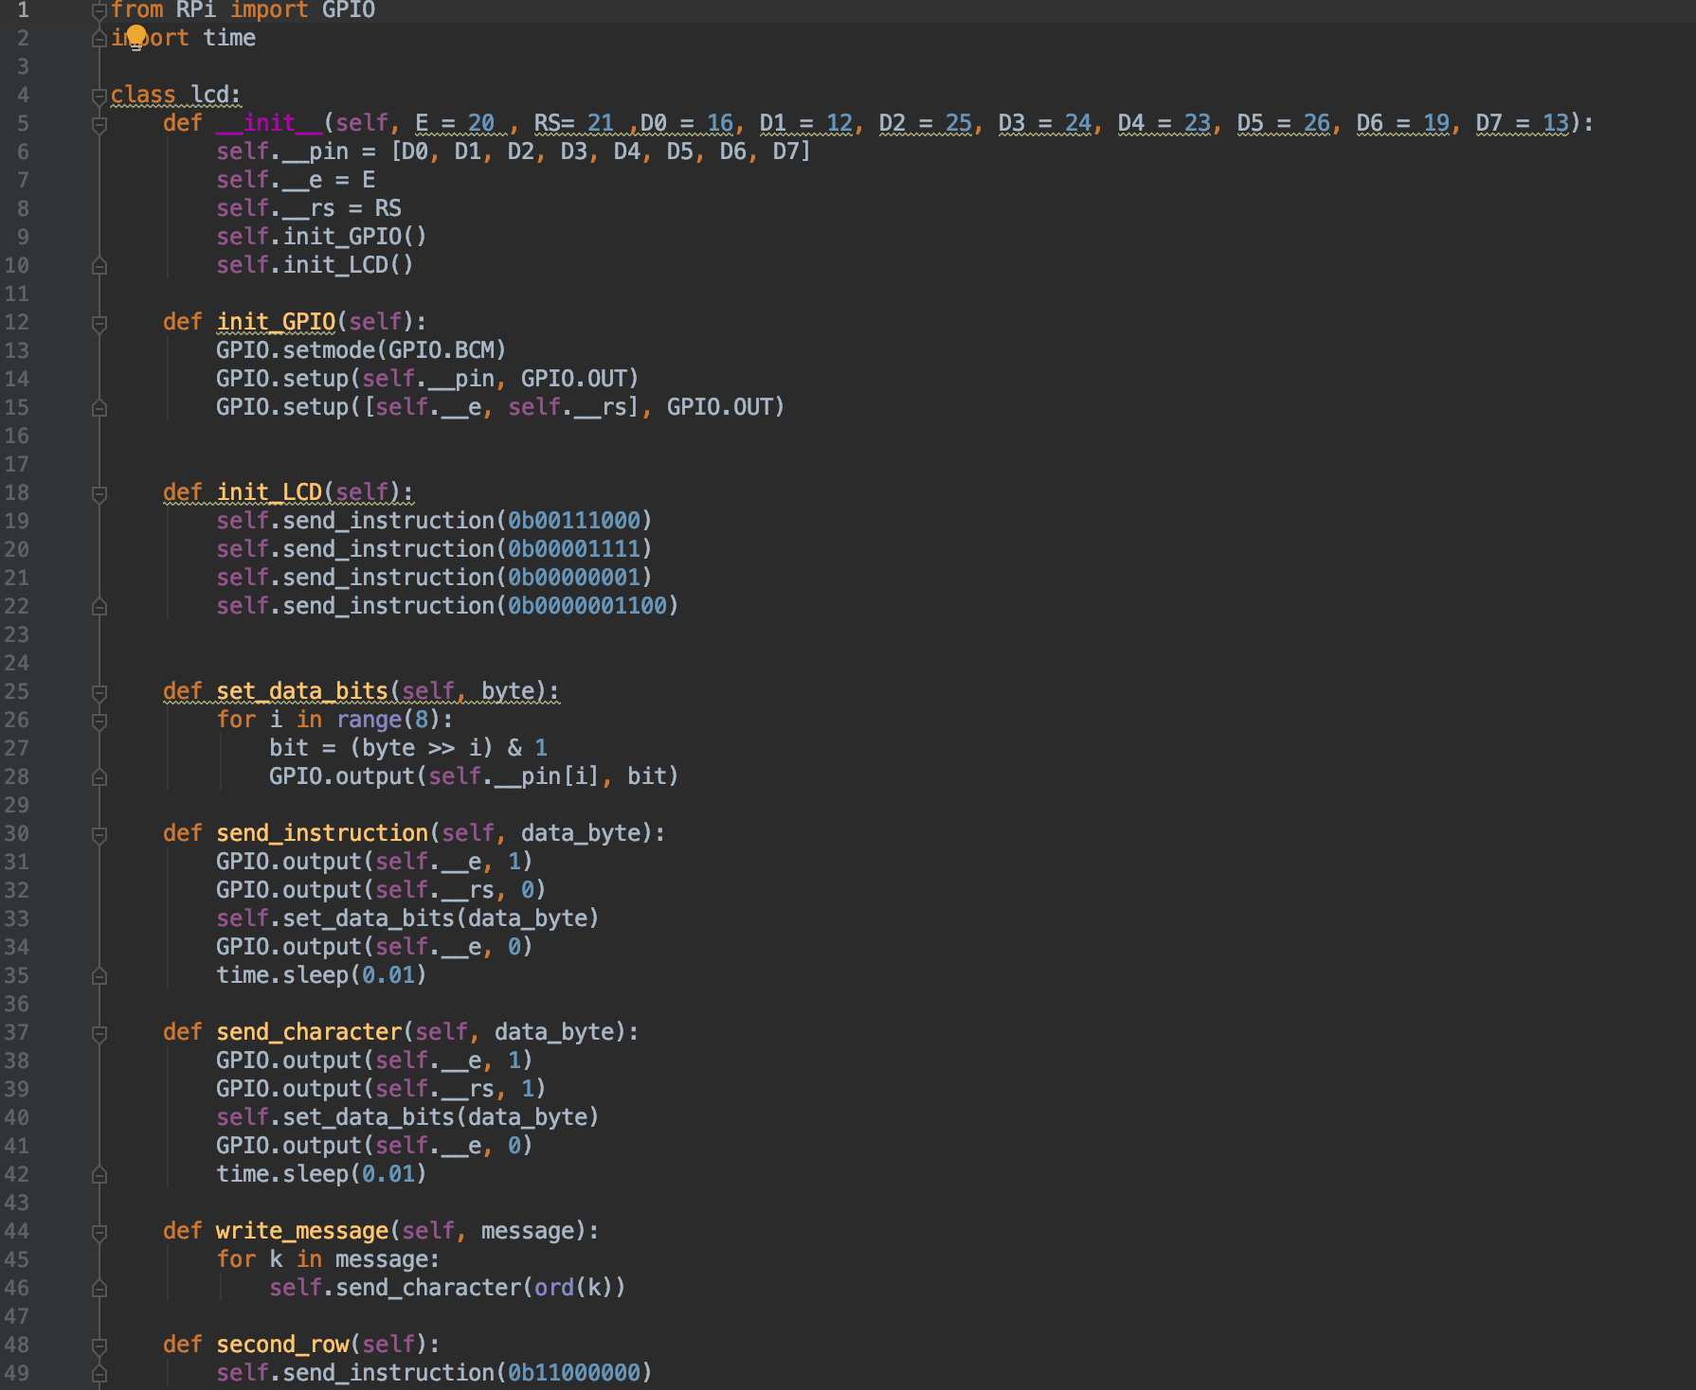The image size is (1696, 1390).
Task: Click 'ord(k)' on line 46
Action: 574,1288
